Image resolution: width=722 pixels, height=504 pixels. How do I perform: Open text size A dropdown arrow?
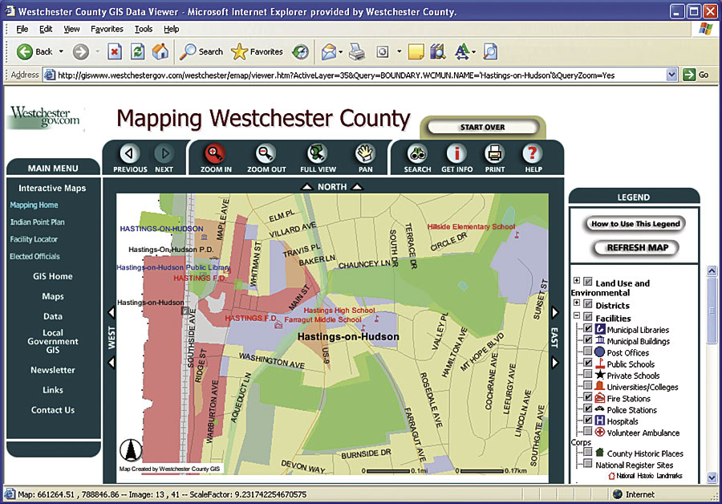pos(474,52)
